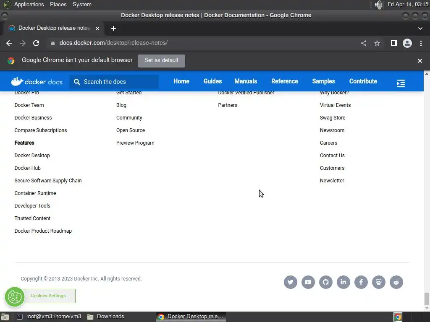Go back to the previous page
Image resolution: width=430 pixels, height=322 pixels.
pos(9,43)
